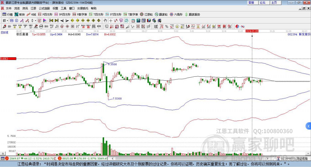311x167 pixels.
Task: Select the Gann fan lines tool
Action: click(x=112, y=26)
